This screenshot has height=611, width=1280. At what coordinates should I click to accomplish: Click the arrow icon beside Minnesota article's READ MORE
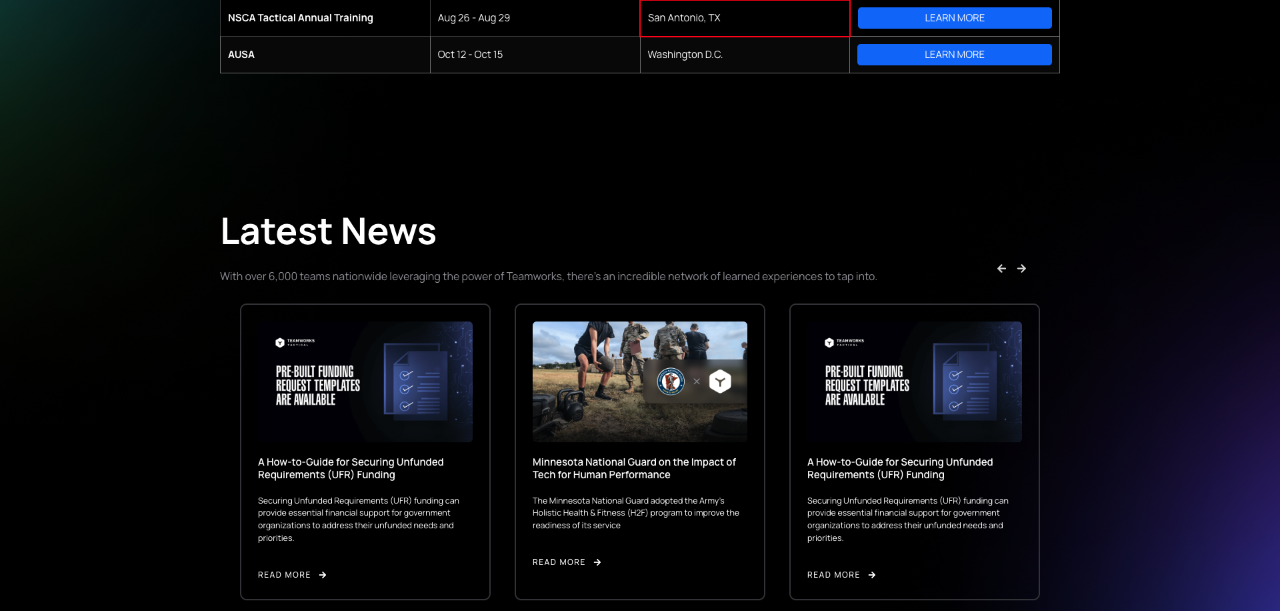(597, 562)
